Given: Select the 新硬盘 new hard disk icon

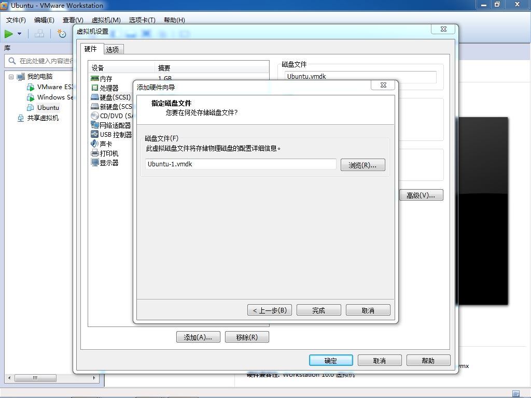Looking at the screenshot, I should point(95,106).
